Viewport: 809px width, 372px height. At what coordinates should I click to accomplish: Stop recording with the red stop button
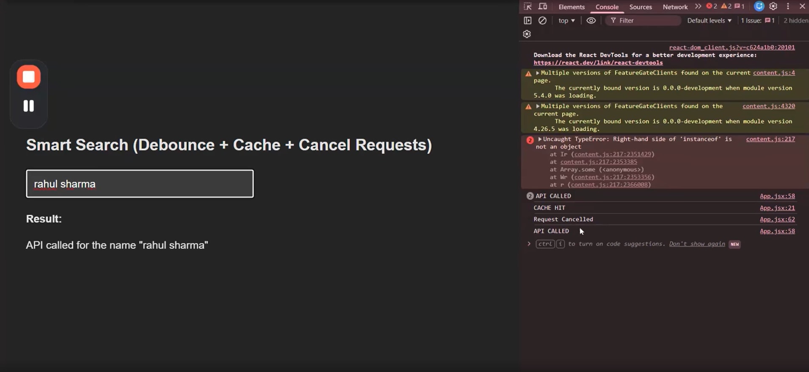pyautogui.click(x=29, y=77)
